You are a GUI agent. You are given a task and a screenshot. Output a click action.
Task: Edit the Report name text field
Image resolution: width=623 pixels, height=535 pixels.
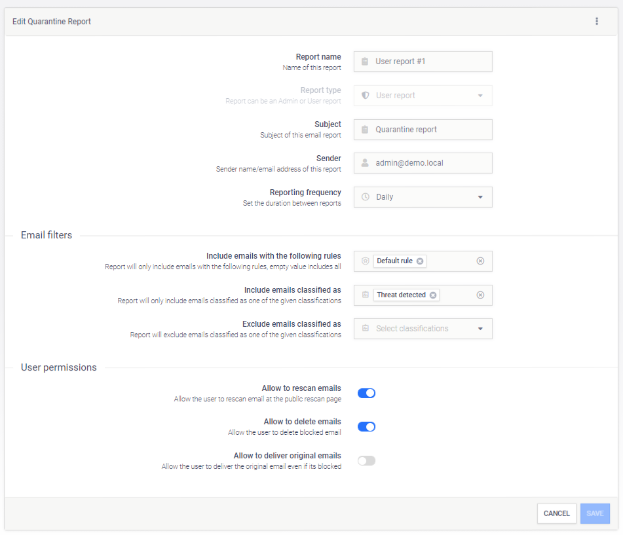[x=429, y=62]
